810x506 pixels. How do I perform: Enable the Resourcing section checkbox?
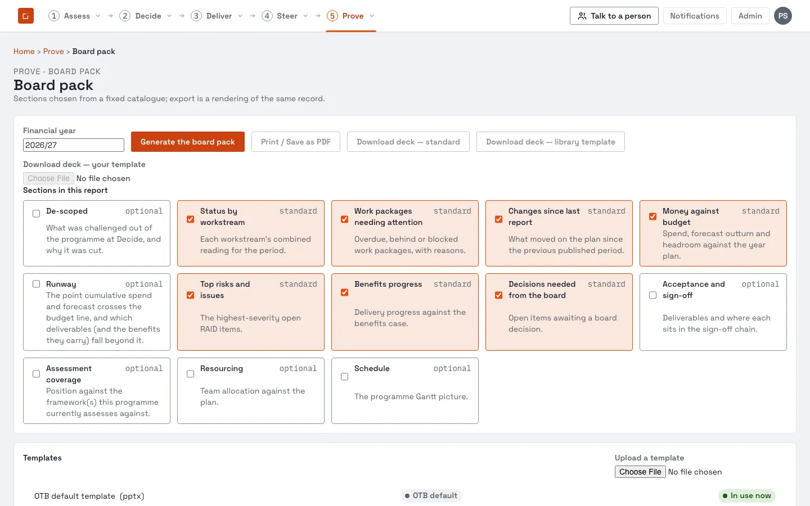pyautogui.click(x=190, y=374)
